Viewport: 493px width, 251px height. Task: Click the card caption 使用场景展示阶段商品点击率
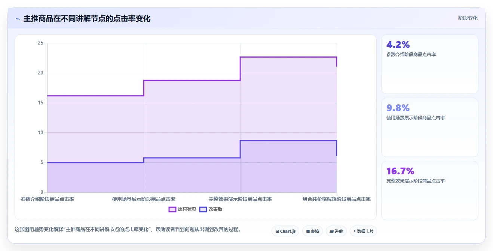[x=416, y=118]
